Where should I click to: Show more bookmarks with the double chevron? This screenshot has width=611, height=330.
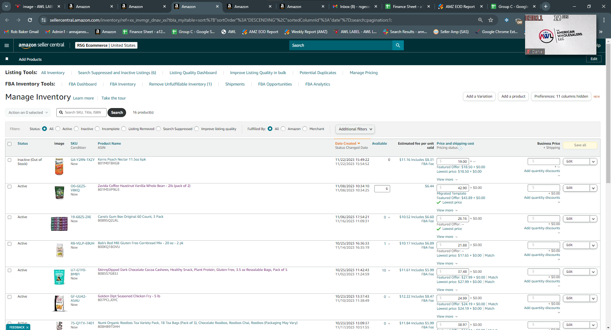(x=601, y=32)
